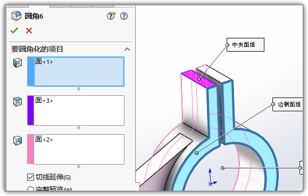This screenshot has height=196, width=308.
Task: Select the 面<1> selection box
Action: click(x=76, y=71)
